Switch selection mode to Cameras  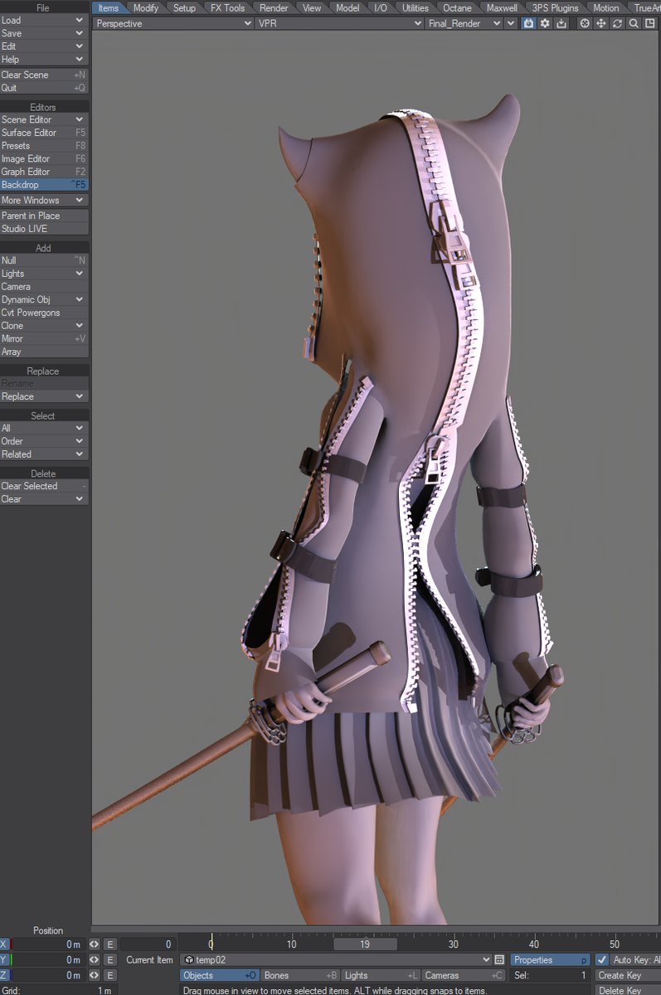(x=464, y=975)
